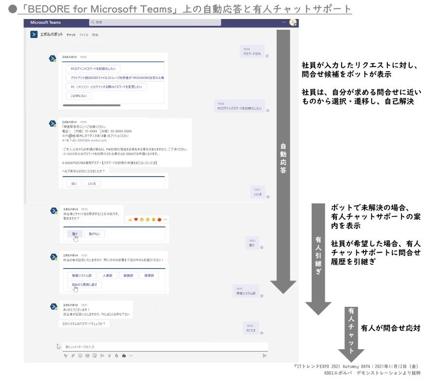
Task: Open the sticker picker in compose toolbar
Action: coord(95,356)
